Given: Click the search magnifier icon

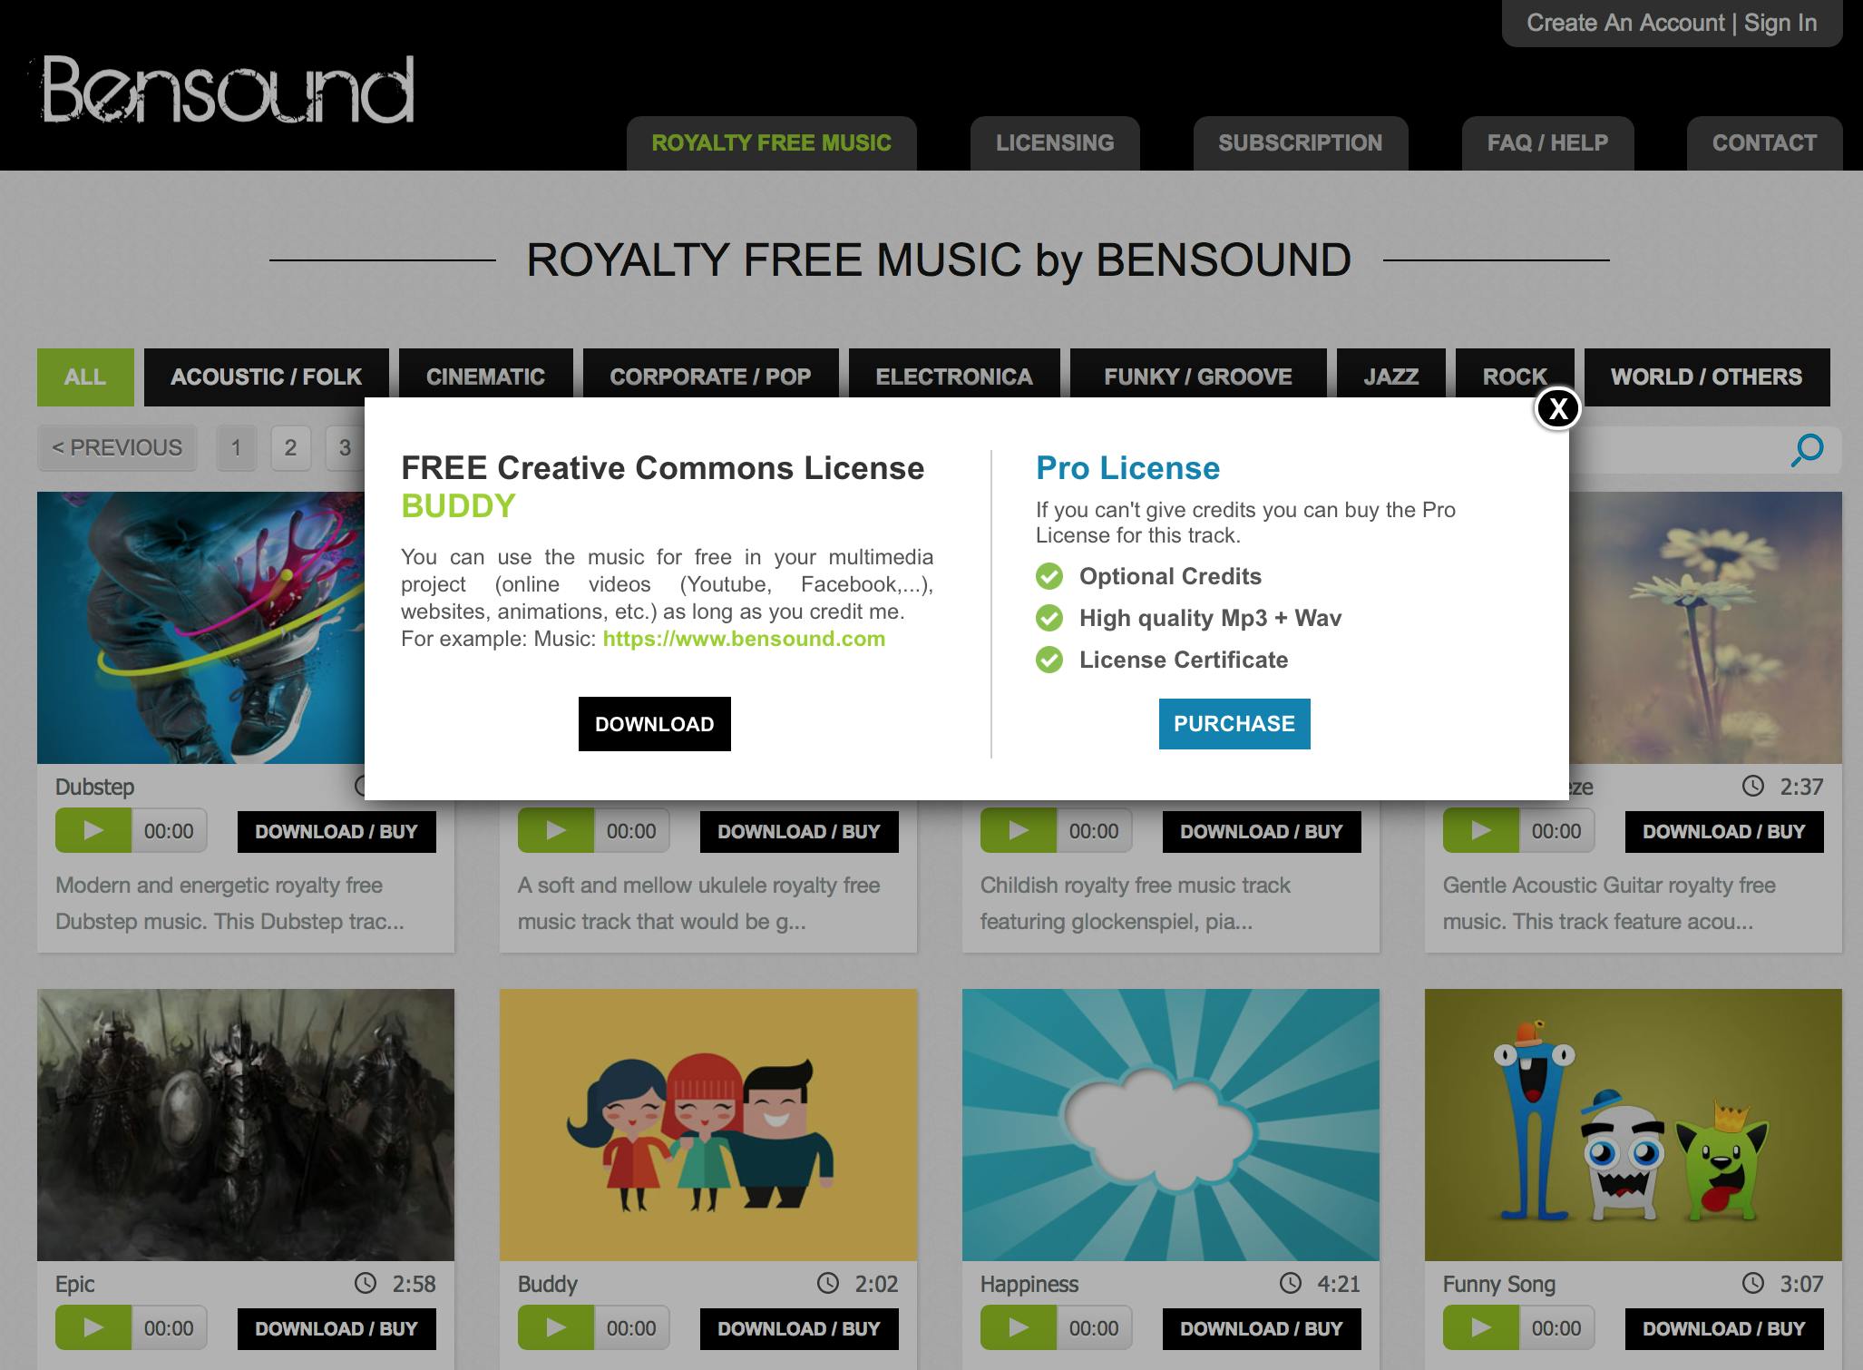Looking at the screenshot, I should [1807, 449].
